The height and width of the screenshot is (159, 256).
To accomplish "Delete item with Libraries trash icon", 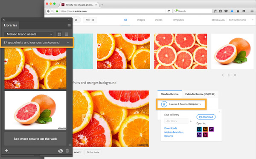I will click(67, 150).
